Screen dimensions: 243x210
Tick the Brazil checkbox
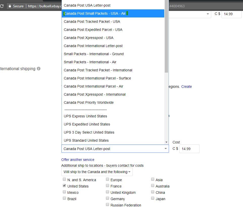pyautogui.click(x=64, y=198)
